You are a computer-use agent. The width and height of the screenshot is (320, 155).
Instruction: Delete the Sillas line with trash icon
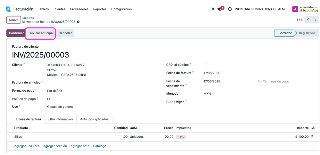pos(312,137)
